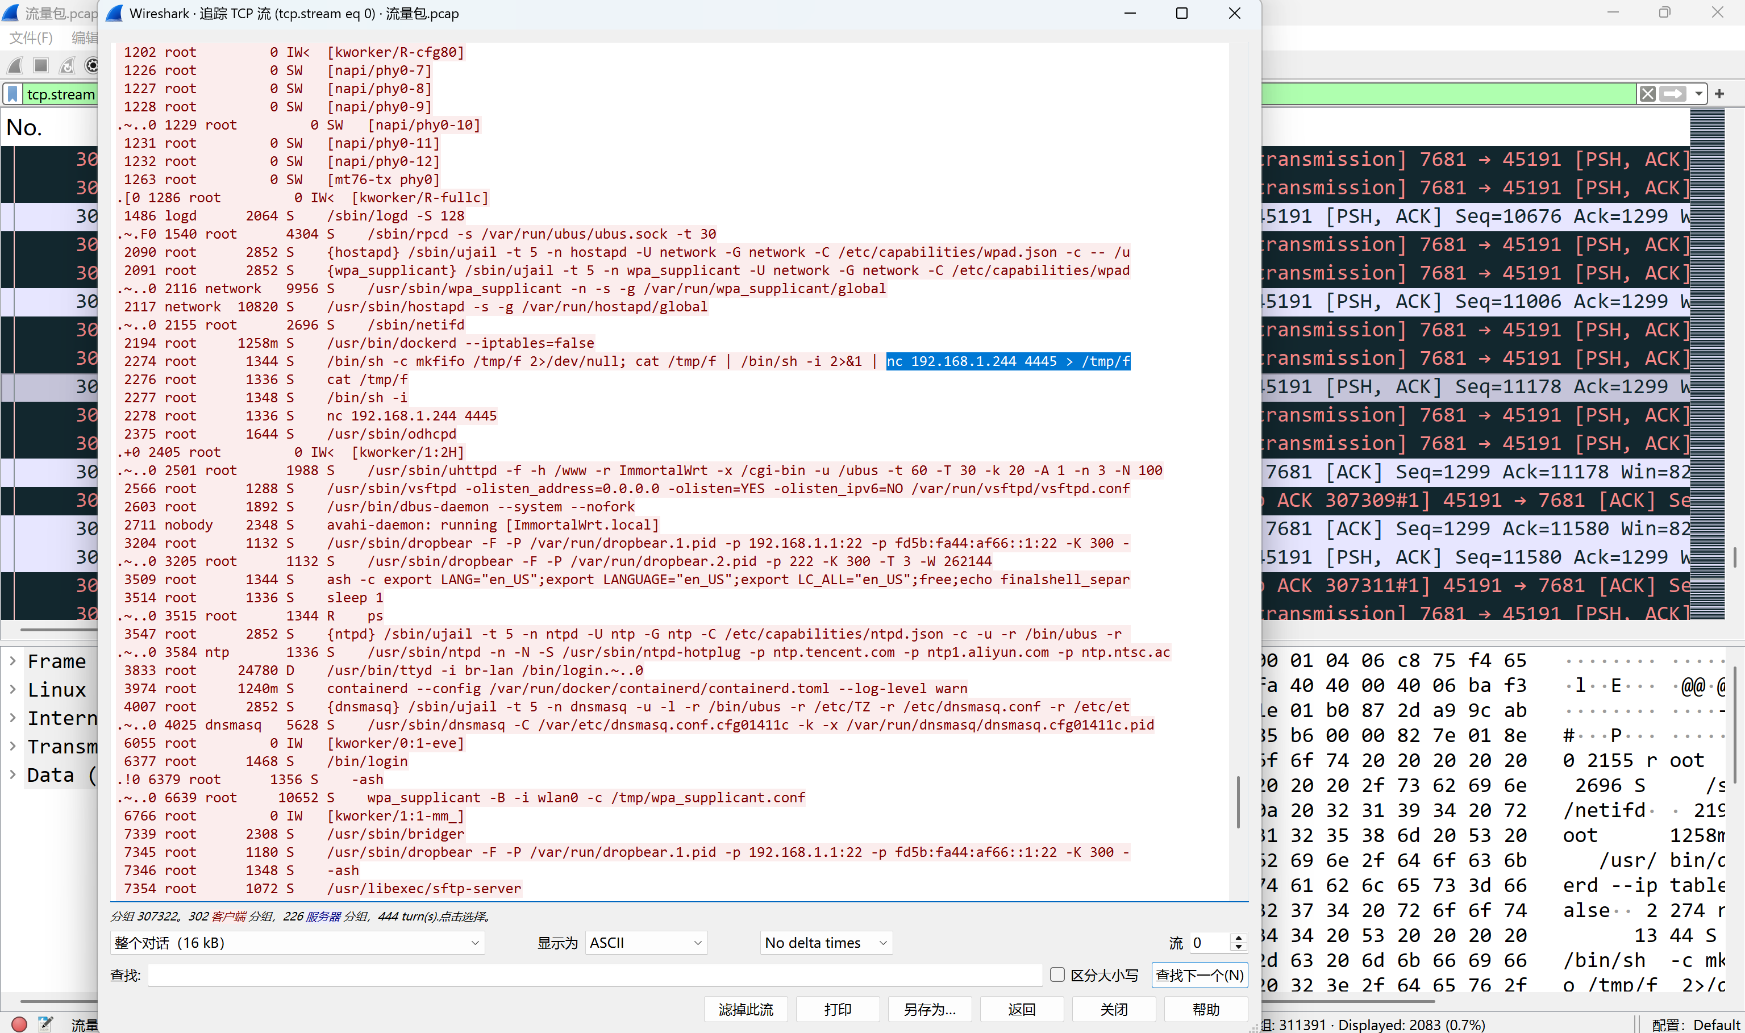Click the 滤掉此流 filter-out-stream button
This screenshot has width=1745, height=1033.
coord(746,1009)
